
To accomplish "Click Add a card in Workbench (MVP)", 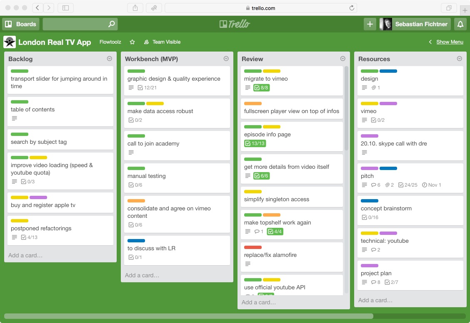I will click(142, 276).
